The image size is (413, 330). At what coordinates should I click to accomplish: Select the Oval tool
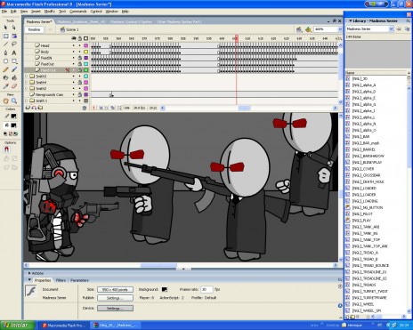click(5, 61)
